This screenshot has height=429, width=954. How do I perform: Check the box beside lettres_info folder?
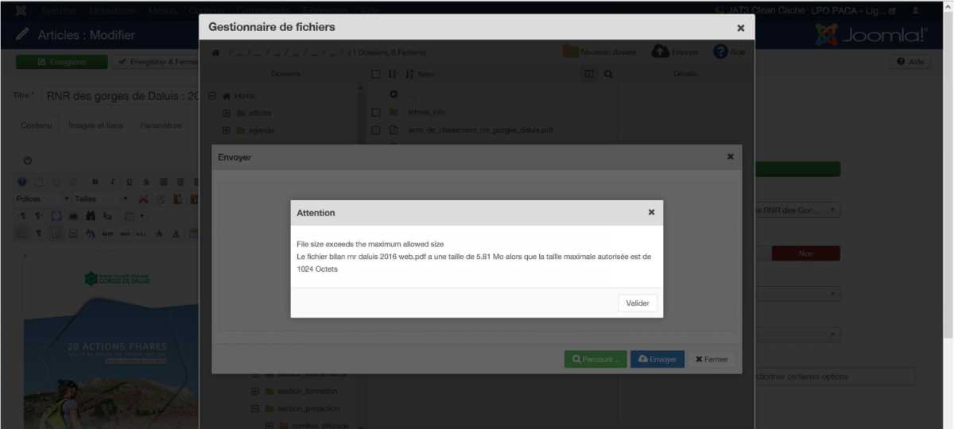[x=376, y=112]
